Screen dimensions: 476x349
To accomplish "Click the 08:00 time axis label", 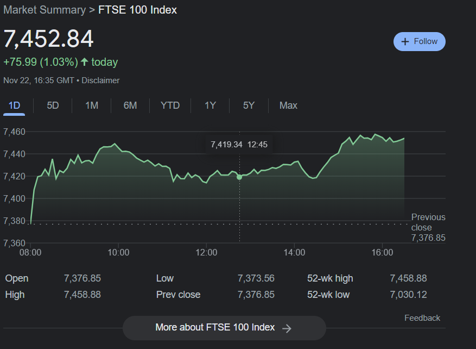I will pos(30,252).
